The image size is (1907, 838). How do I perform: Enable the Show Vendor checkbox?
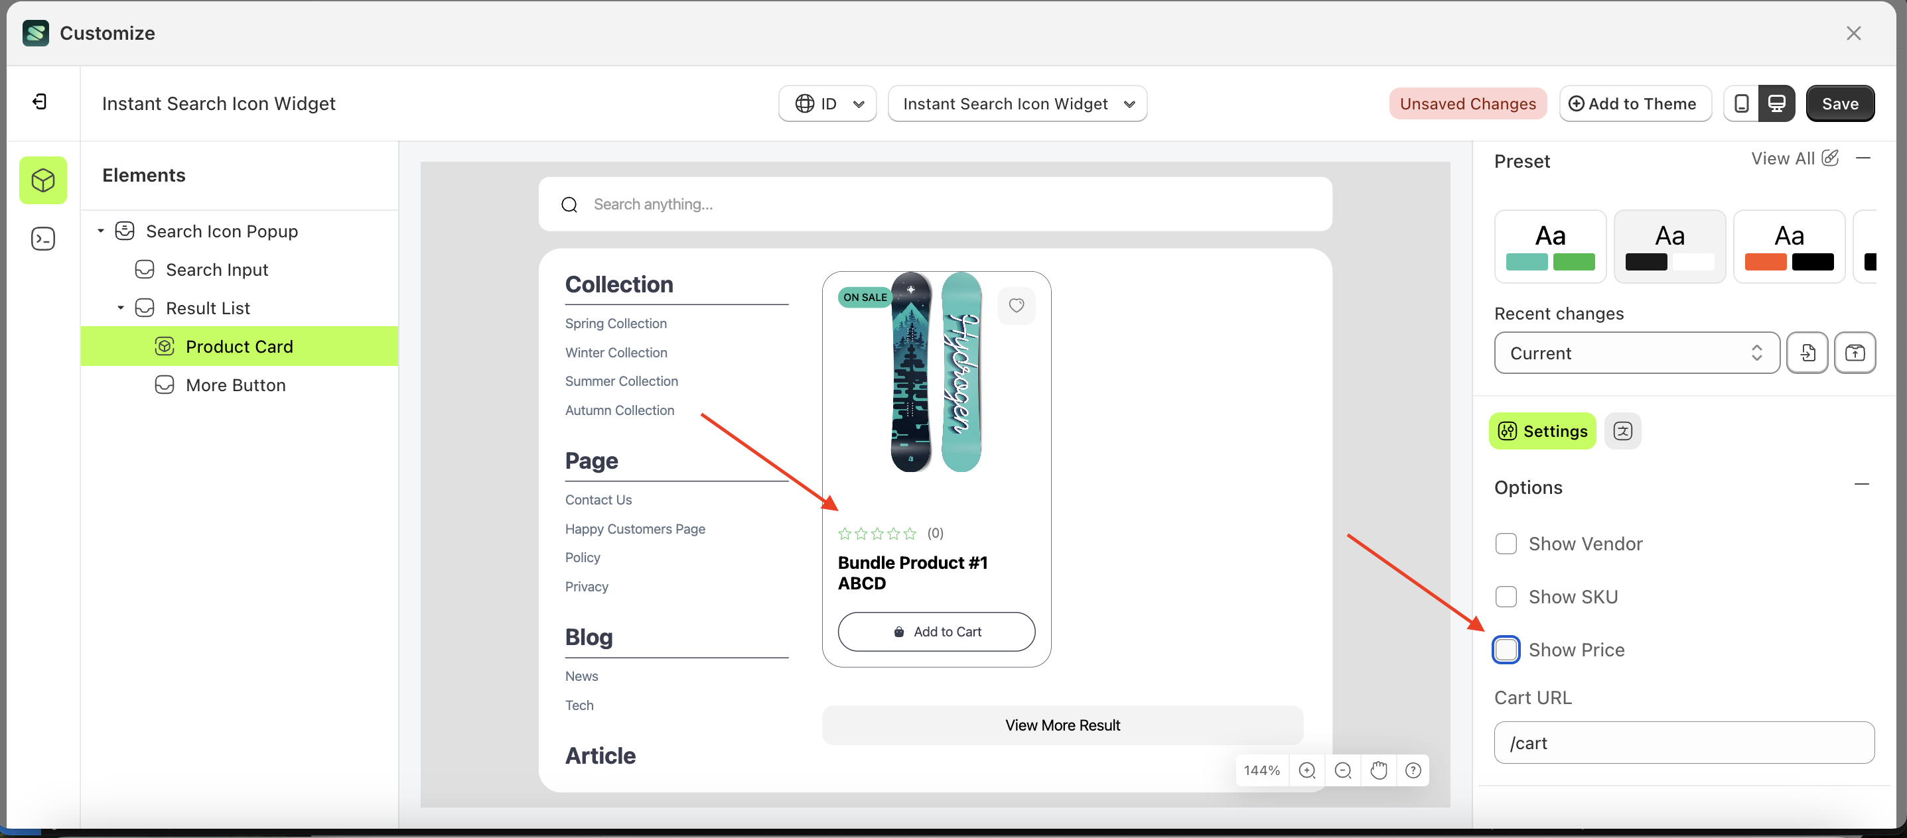[1506, 544]
